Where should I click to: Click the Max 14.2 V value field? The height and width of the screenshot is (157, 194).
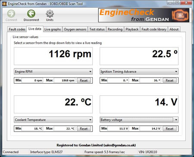150,129
